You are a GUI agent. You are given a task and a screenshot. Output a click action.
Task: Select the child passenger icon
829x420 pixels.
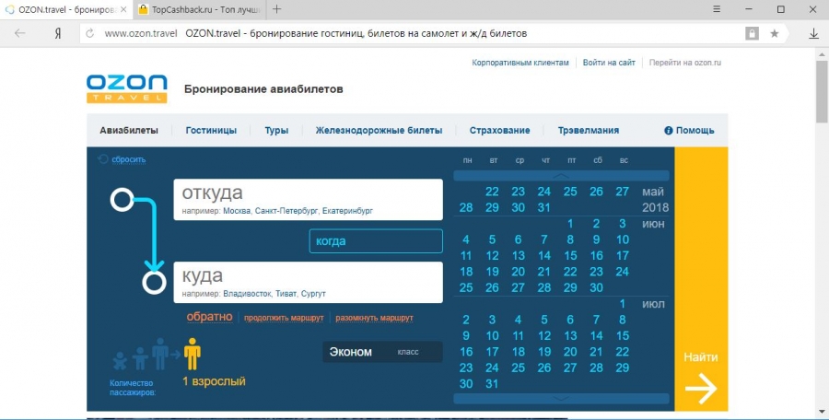140,358
